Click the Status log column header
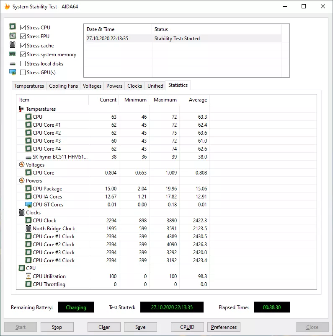 tap(217, 29)
